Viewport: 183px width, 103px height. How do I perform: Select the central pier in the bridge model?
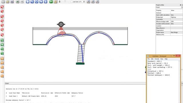click(81, 54)
